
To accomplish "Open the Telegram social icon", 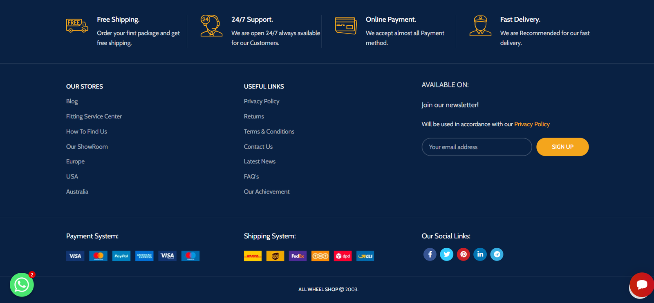I will [497, 254].
